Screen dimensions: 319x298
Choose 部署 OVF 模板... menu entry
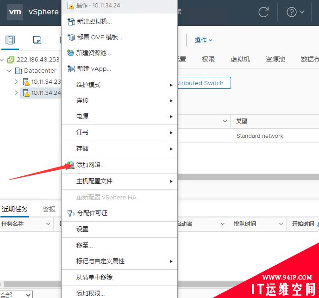point(119,37)
